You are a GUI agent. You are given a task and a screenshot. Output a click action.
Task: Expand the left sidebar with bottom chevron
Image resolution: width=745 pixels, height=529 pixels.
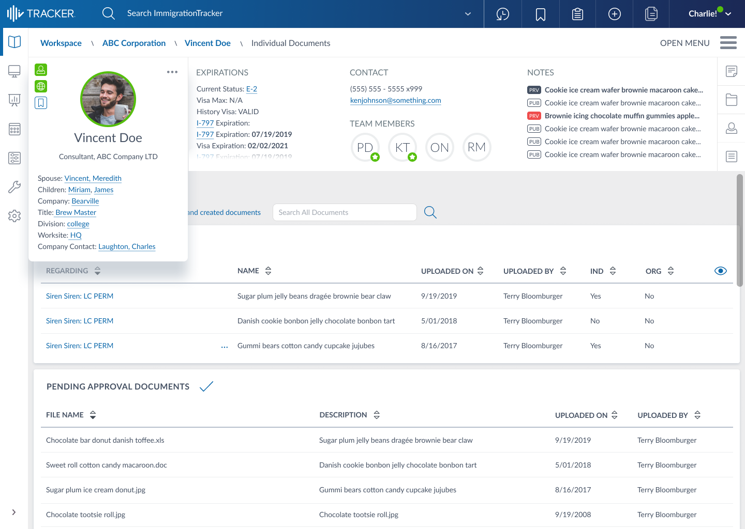(x=14, y=512)
